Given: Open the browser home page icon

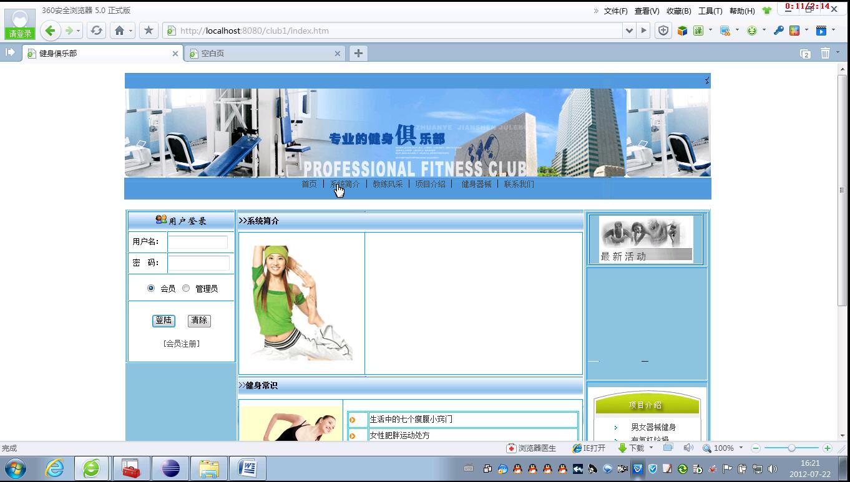Looking at the screenshot, I should click(x=119, y=31).
